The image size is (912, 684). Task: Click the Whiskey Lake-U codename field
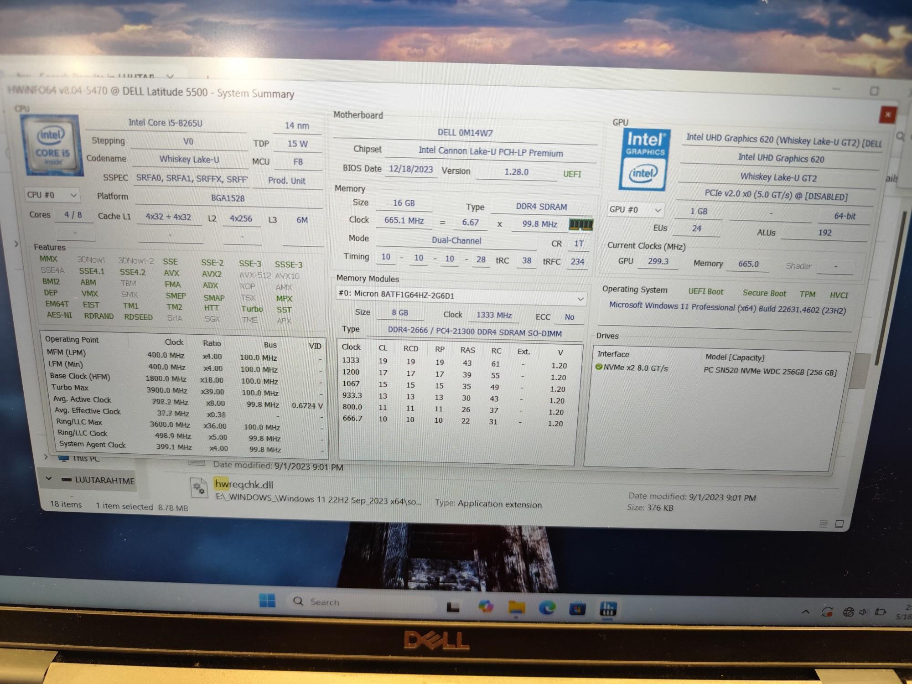coord(189,160)
